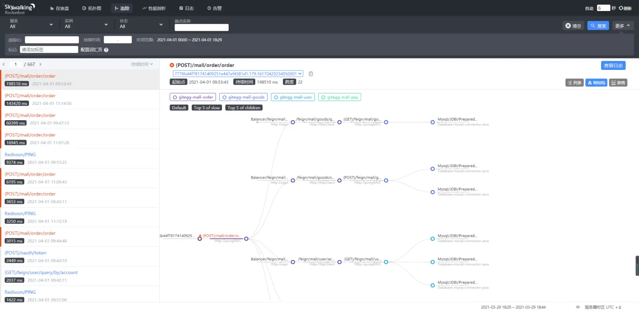Image resolution: width=639 pixels, height=312 pixels.
Task: Select the /feign/mall/goods/q... HttpClient node
Action: coord(340,122)
